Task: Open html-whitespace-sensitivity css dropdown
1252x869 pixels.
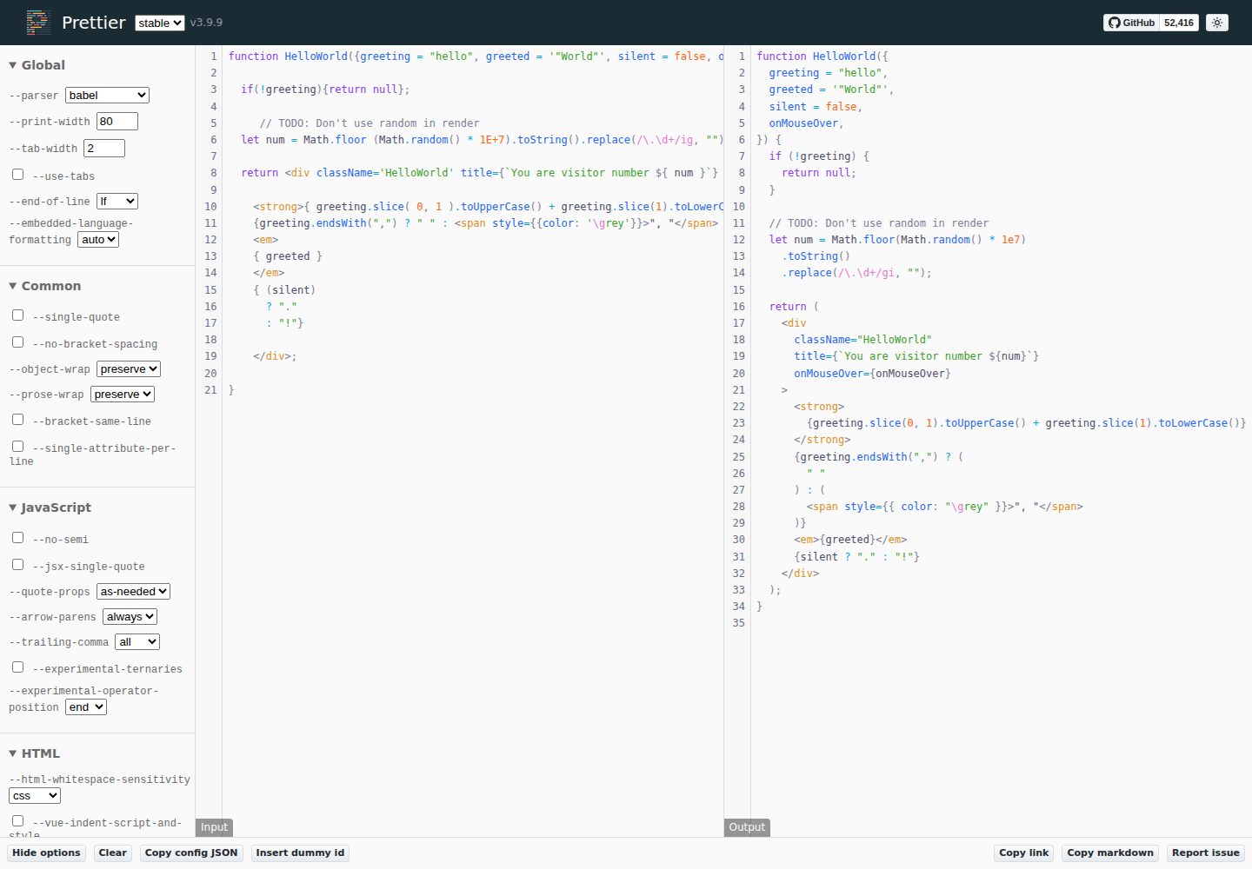Action: pyautogui.click(x=35, y=795)
